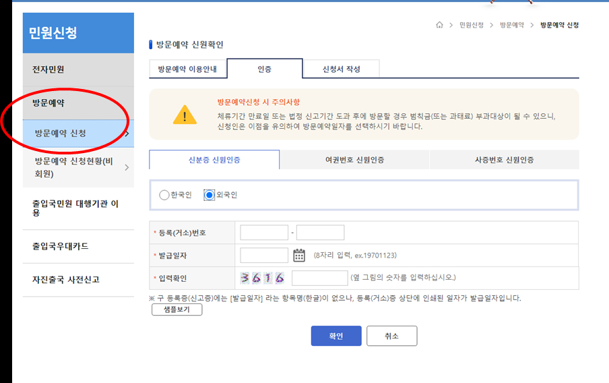Select the 외국인 radio button
This screenshot has height=383, width=609.
(x=209, y=195)
